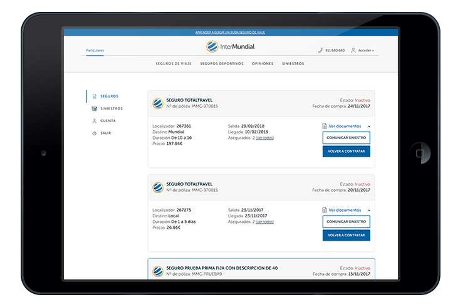Expand Ver documentos dropdown for policy 267275
Screen dimensions: 453x307
click(369, 211)
